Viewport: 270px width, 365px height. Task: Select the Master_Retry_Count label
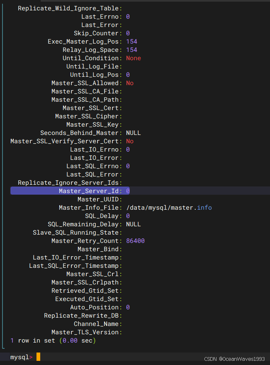[85, 241]
